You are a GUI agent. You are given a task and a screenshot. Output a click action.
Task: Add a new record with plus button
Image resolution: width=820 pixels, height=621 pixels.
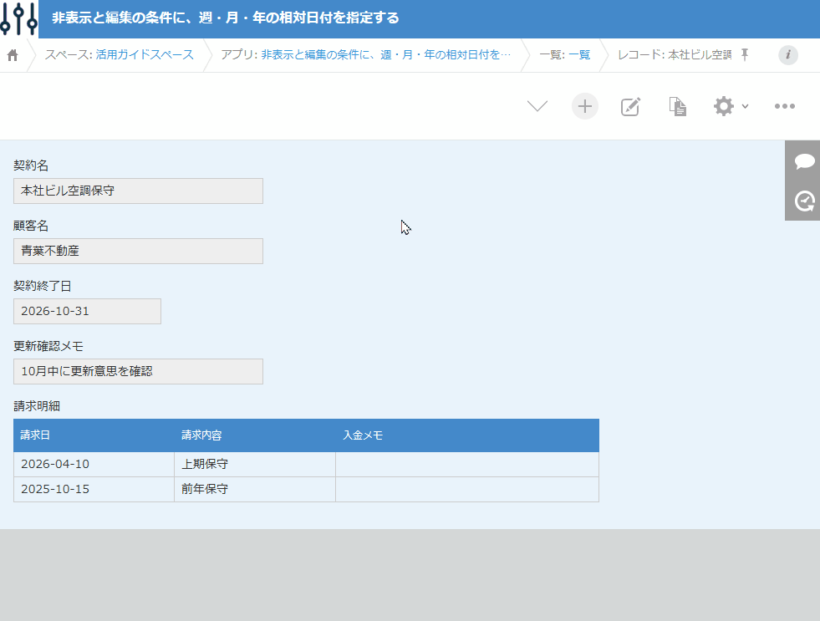coord(584,106)
